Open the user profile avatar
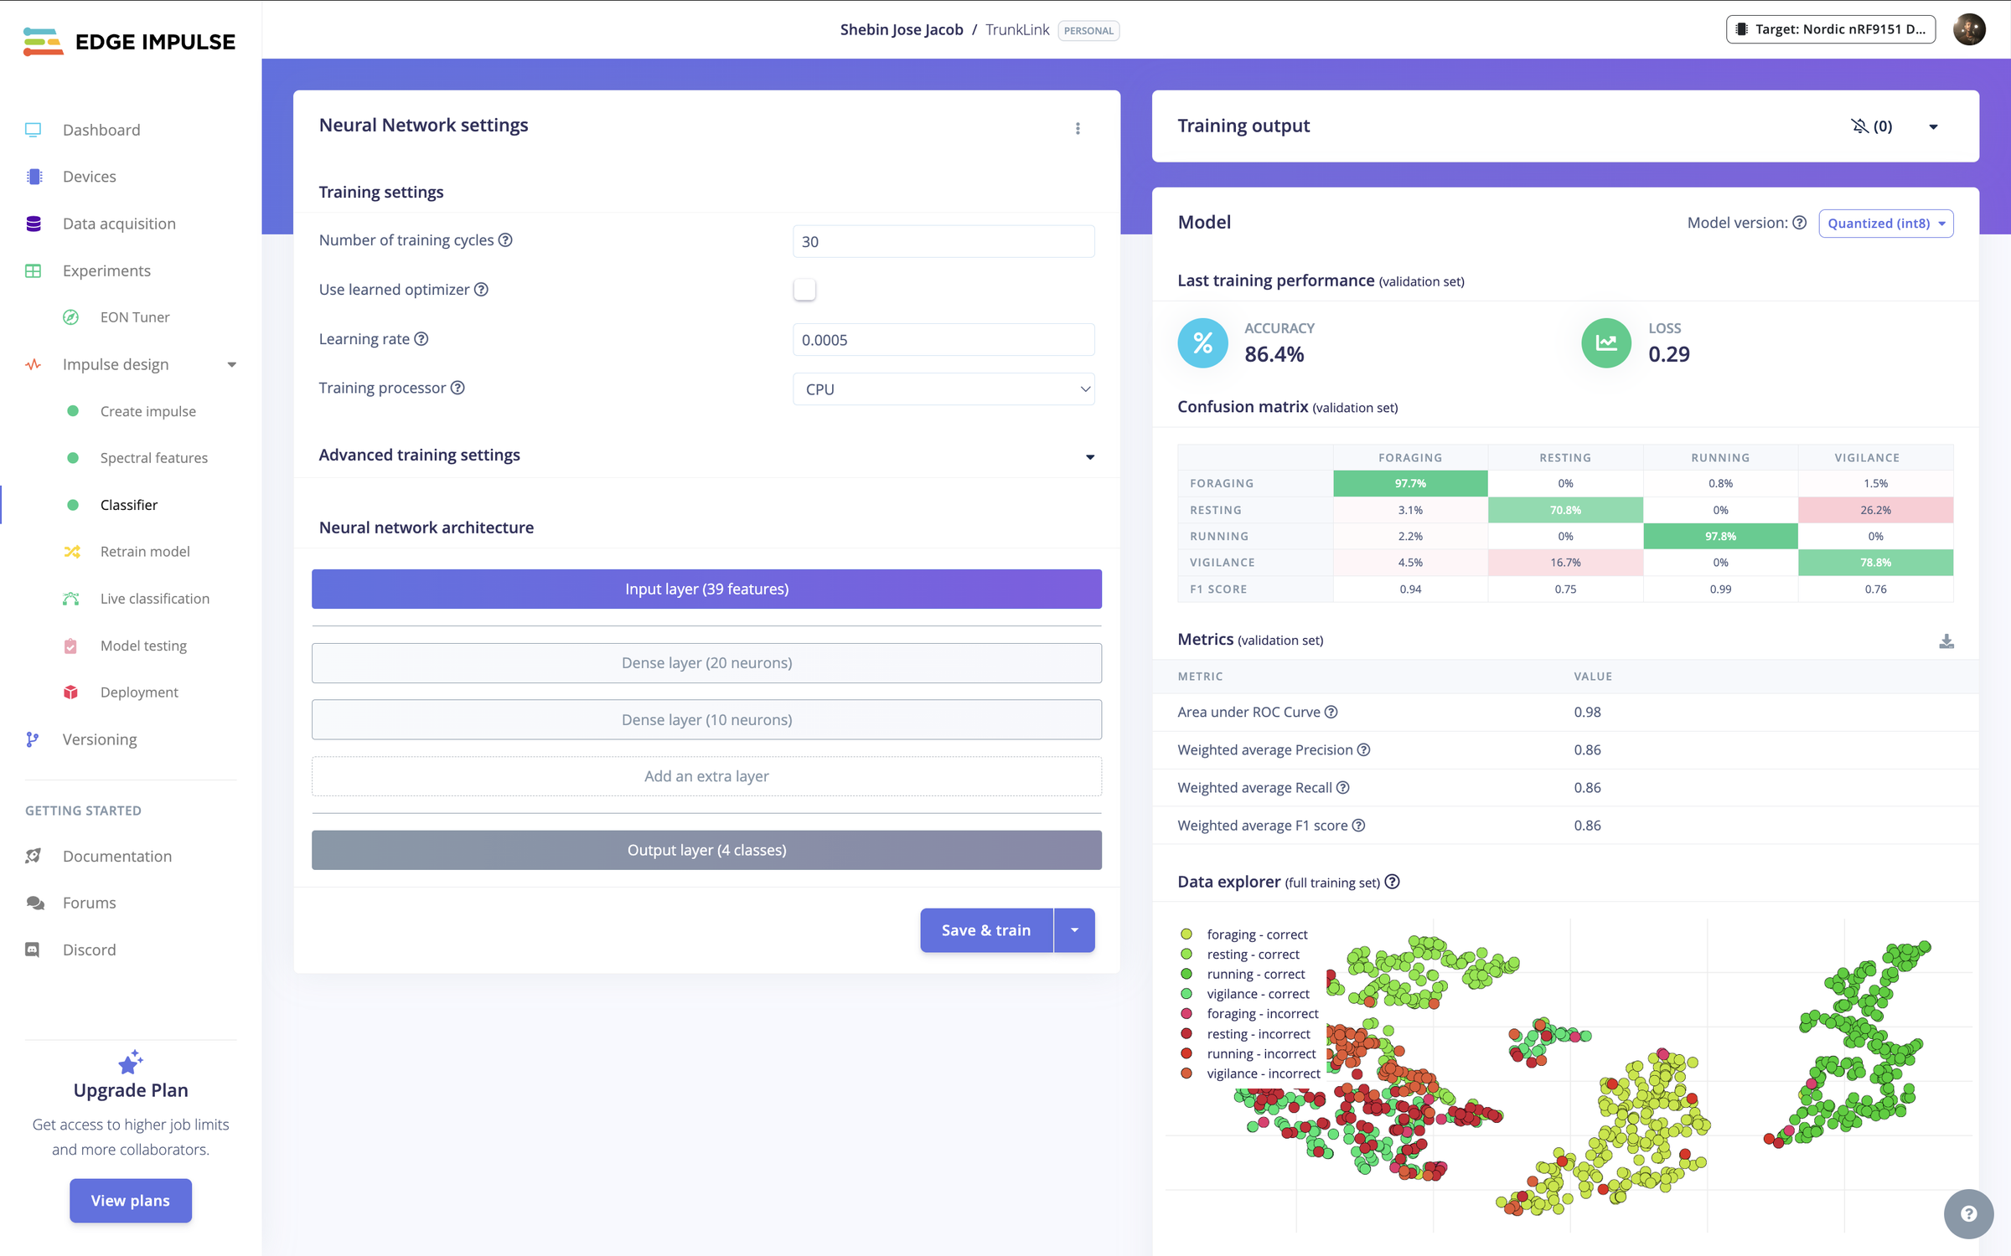Screen dimensions: 2011x1256 [x=1969, y=29]
